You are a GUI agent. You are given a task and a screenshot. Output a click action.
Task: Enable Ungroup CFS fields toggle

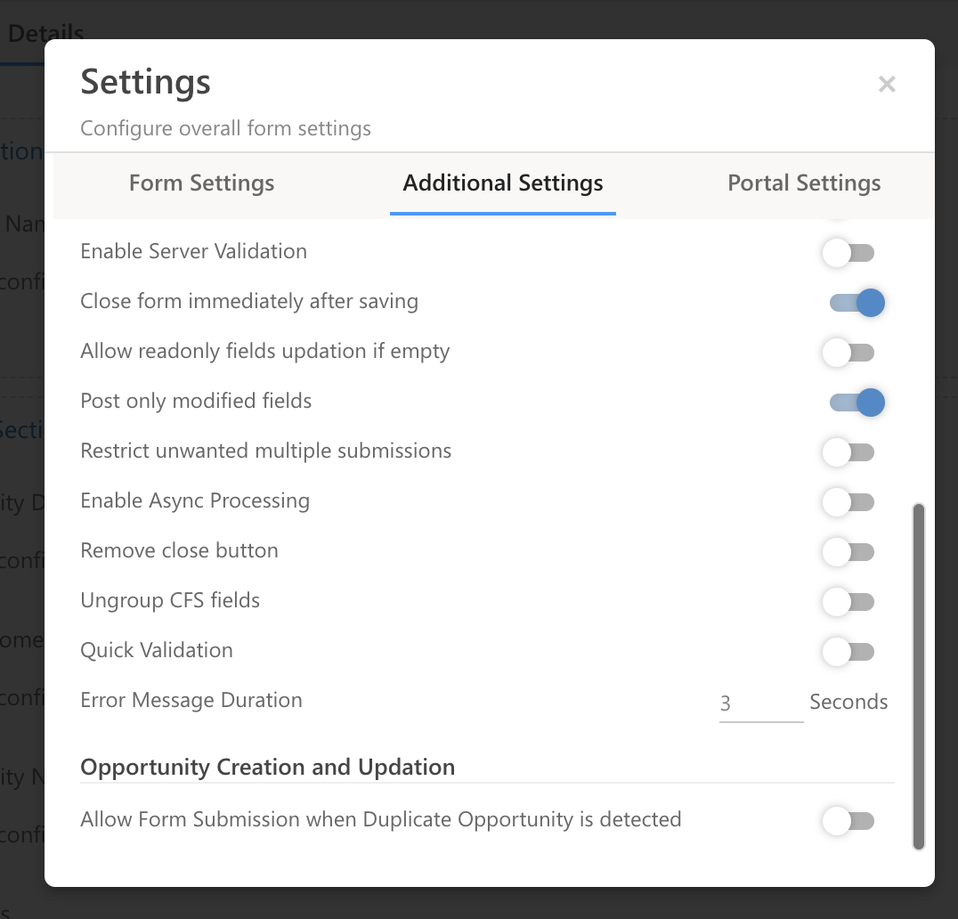[x=848, y=602]
